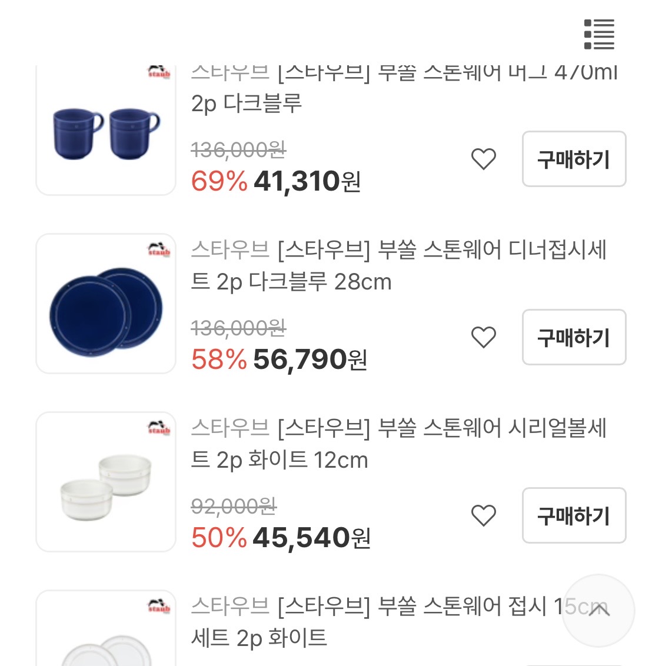
Task: Open the list view menu icon
Action: [x=599, y=34]
